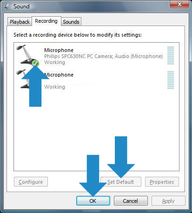Select Philips SPC630NC PC Camera microphone entry
192x213 pixels.
[96, 55]
